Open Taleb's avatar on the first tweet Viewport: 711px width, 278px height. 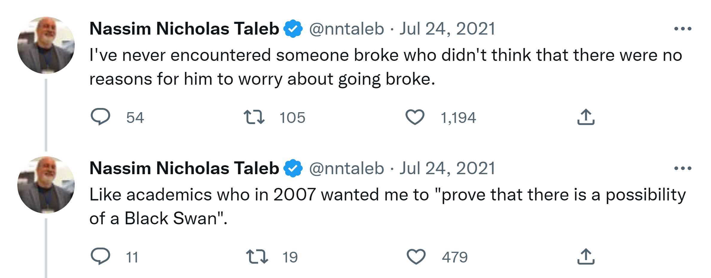tap(46, 45)
